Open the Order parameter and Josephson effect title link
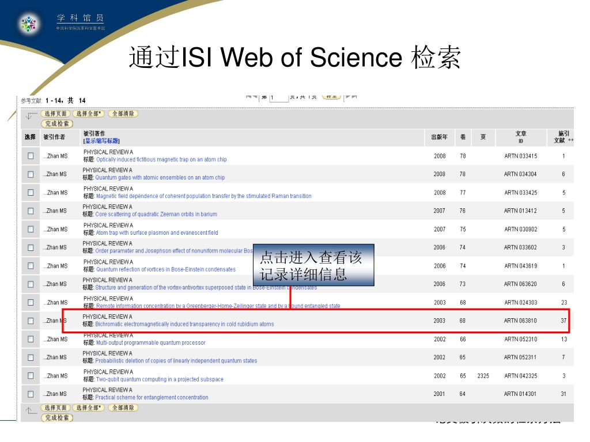 tap(174, 251)
